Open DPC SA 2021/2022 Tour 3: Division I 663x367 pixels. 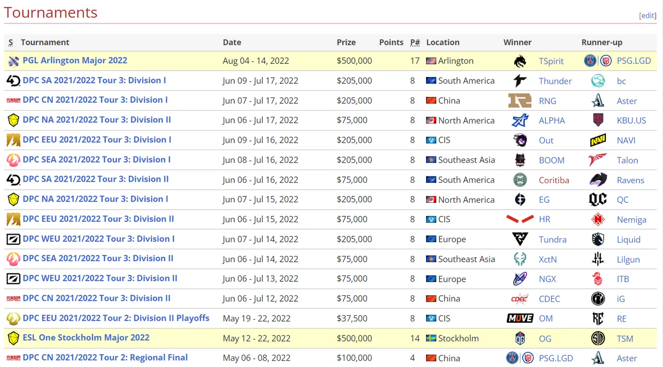(x=95, y=80)
